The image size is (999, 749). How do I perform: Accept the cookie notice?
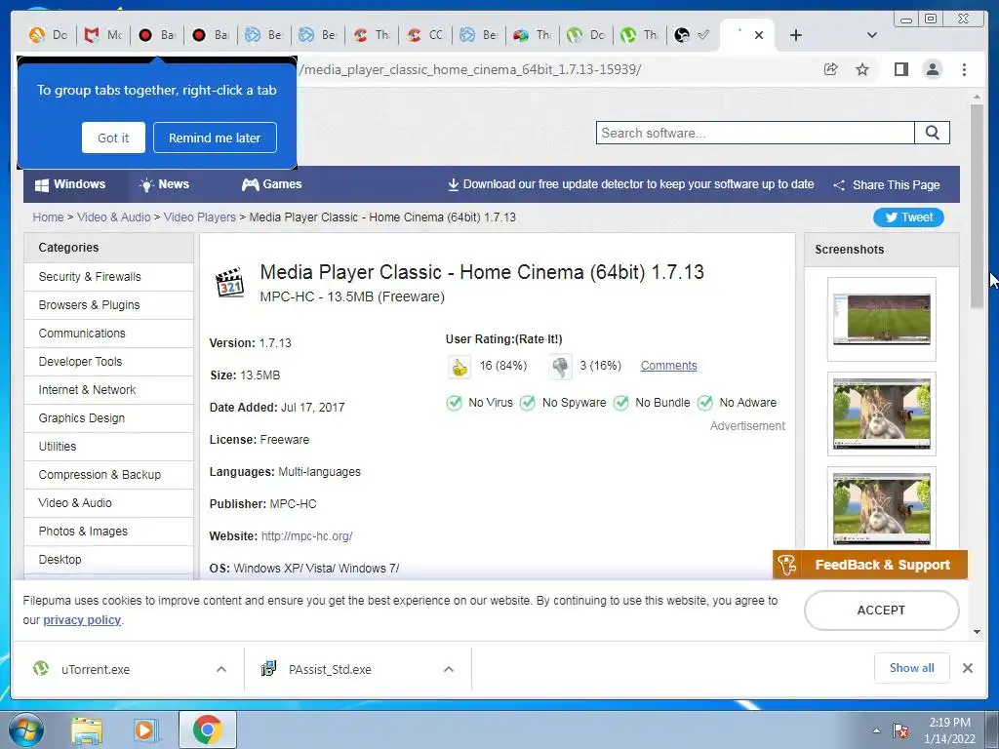pos(881,611)
